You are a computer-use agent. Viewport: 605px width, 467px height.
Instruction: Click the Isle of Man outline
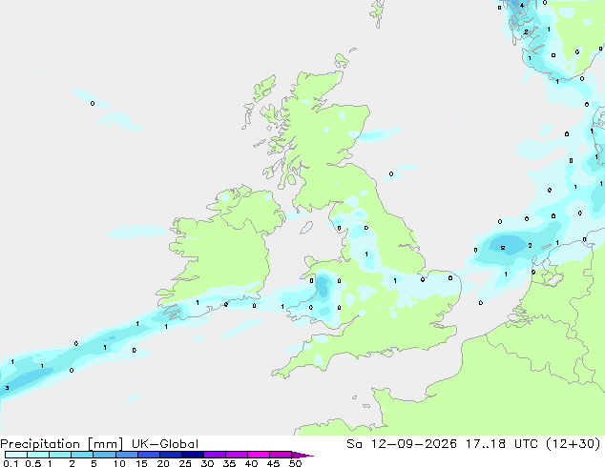tap(306, 228)
